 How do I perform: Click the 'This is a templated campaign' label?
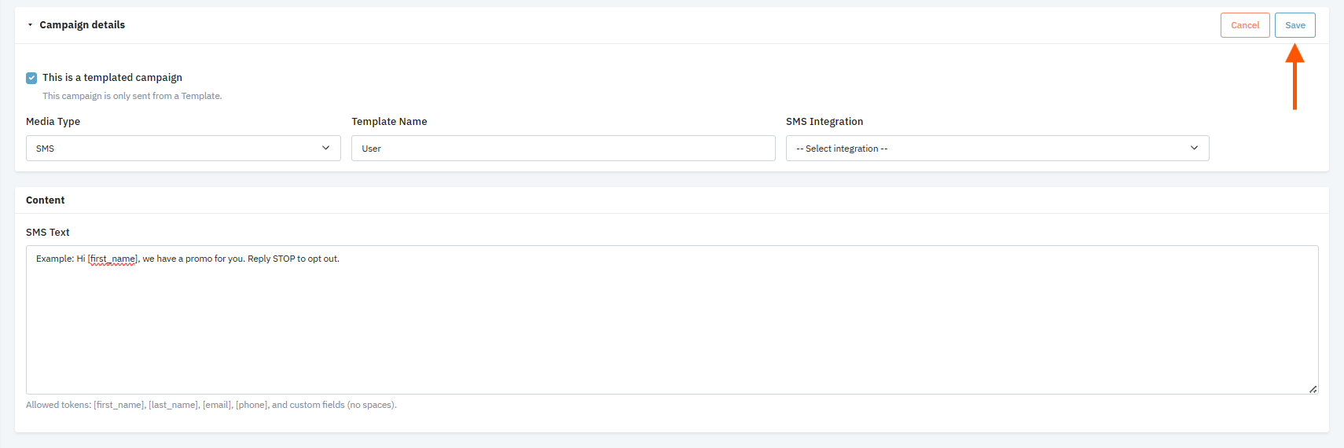[x=112, y=78]
